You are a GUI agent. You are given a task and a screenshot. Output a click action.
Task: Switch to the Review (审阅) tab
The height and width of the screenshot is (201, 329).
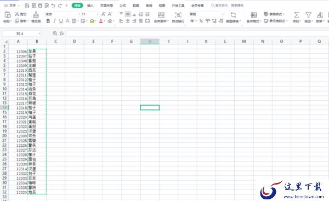149,5
